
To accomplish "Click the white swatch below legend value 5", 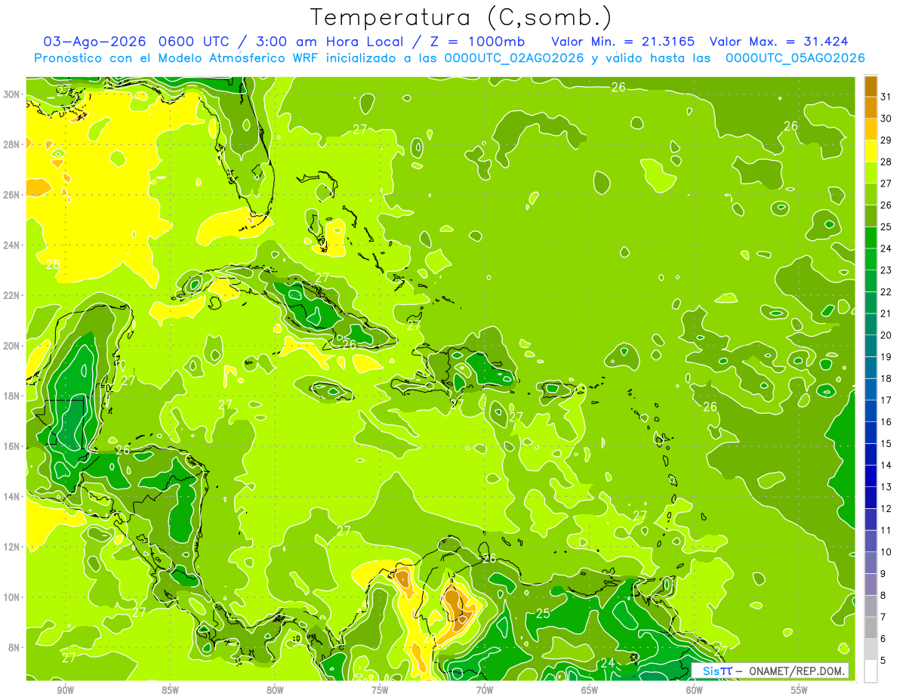I will [x=871, y=671].
